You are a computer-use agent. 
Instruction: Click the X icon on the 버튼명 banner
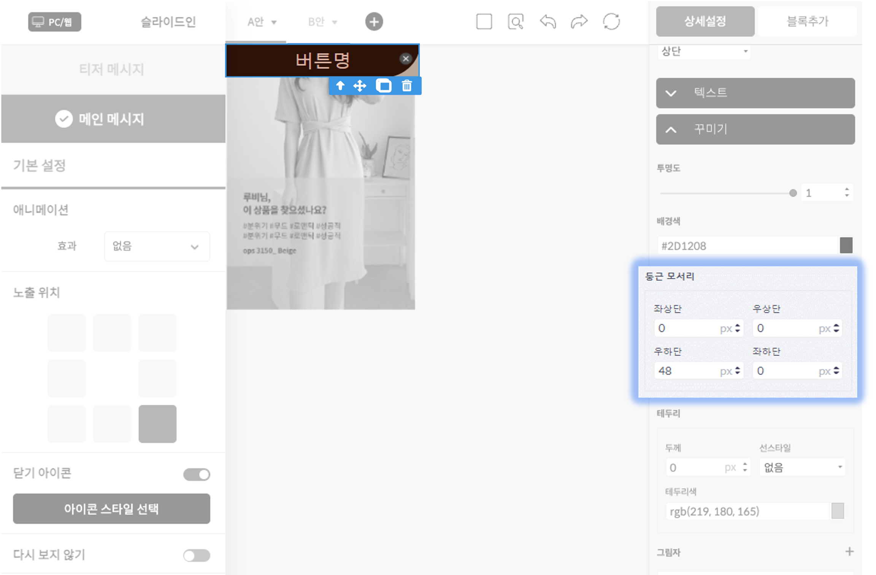pos(406,59)
